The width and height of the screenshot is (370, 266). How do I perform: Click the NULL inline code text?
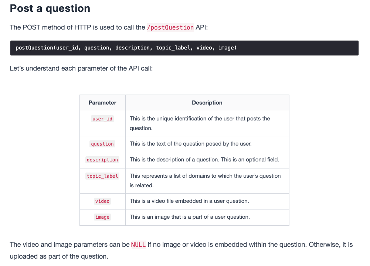[139, 245]
